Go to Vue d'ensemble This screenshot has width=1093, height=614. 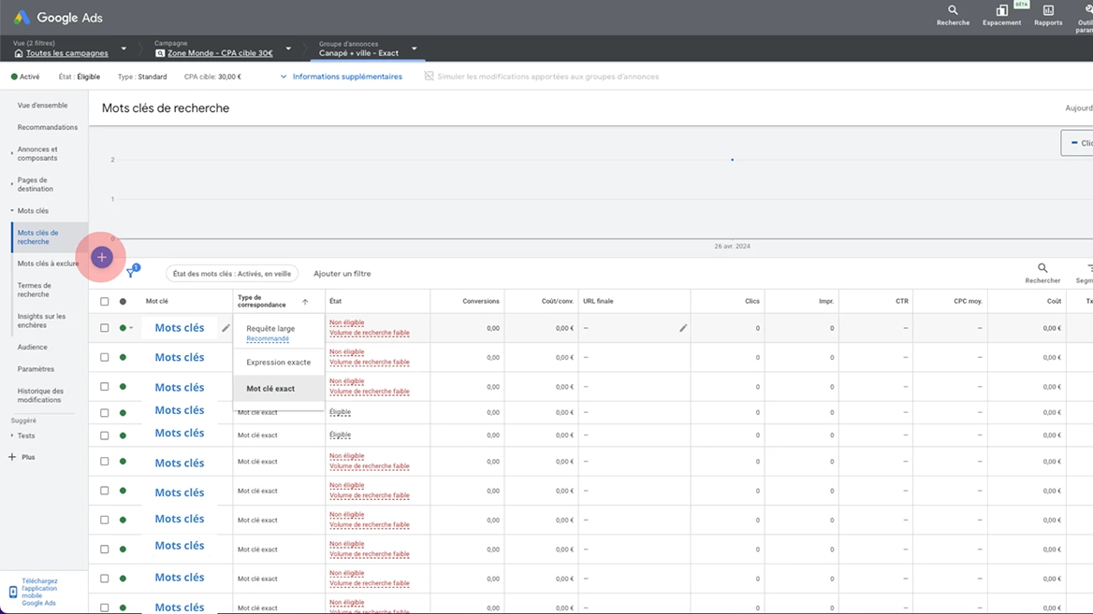(x=42, y=105)
